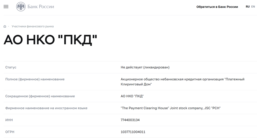
Task: Click the "The Payment Clearing House" English name
Action: pyautogui.click(x=170, y=108)
